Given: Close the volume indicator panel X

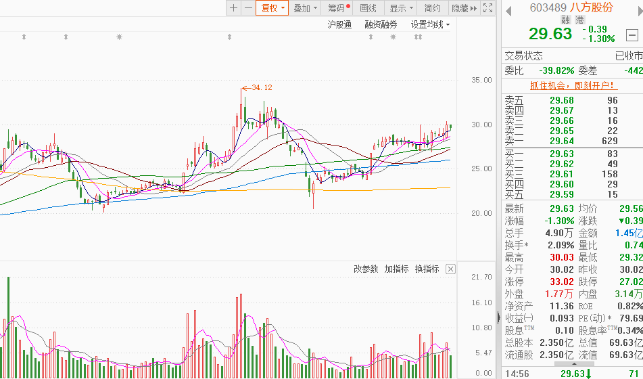Looking at the screenshot, I should pos(450,269).
